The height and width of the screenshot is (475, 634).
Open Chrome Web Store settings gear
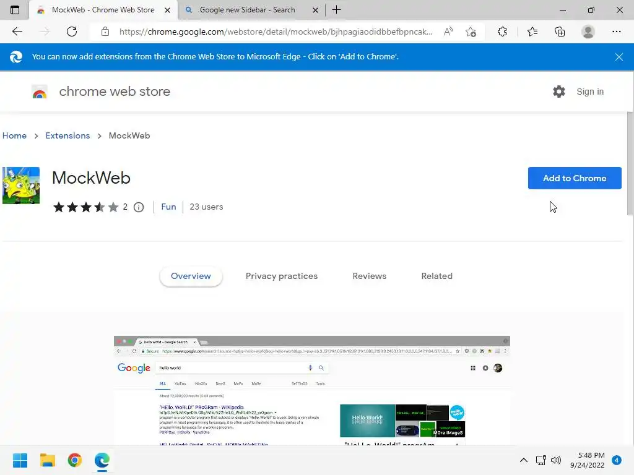click(559, 92)
